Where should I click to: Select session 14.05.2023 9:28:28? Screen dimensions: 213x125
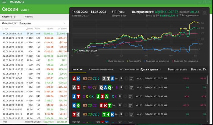(34, 34)
